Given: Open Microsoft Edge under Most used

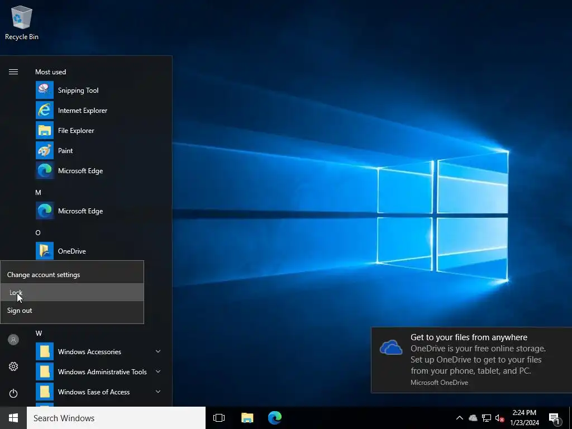Looking at the screenshot, I should [99, 170].
